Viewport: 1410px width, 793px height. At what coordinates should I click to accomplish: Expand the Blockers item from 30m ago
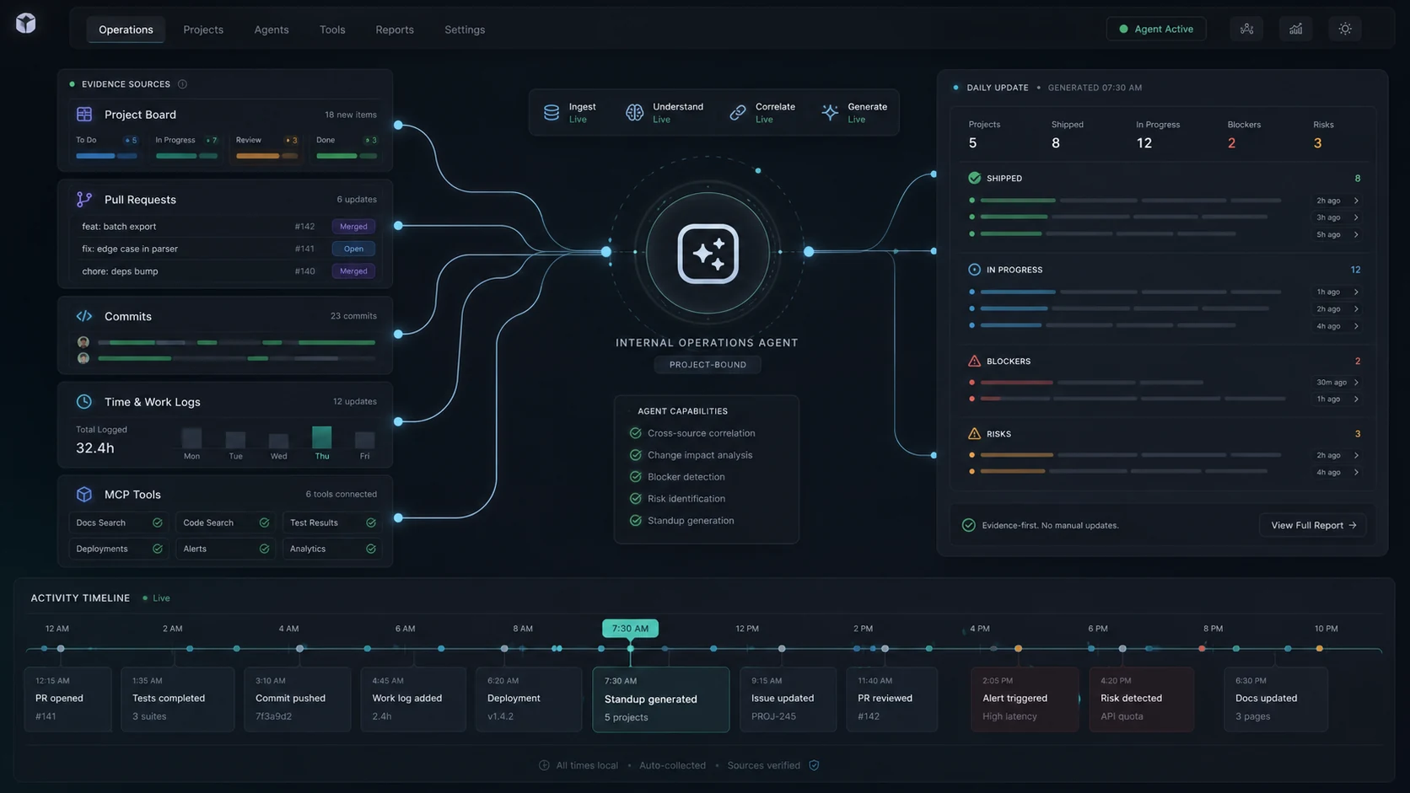1356,383
